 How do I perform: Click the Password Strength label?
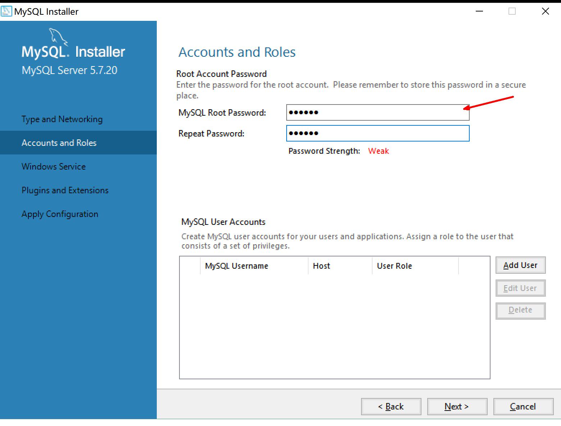324,151
